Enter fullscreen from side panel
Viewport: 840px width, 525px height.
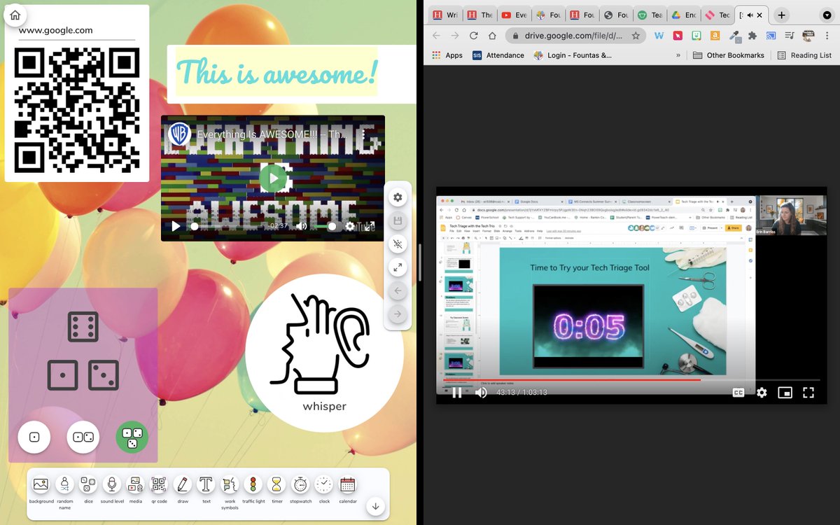click(398, 267)
